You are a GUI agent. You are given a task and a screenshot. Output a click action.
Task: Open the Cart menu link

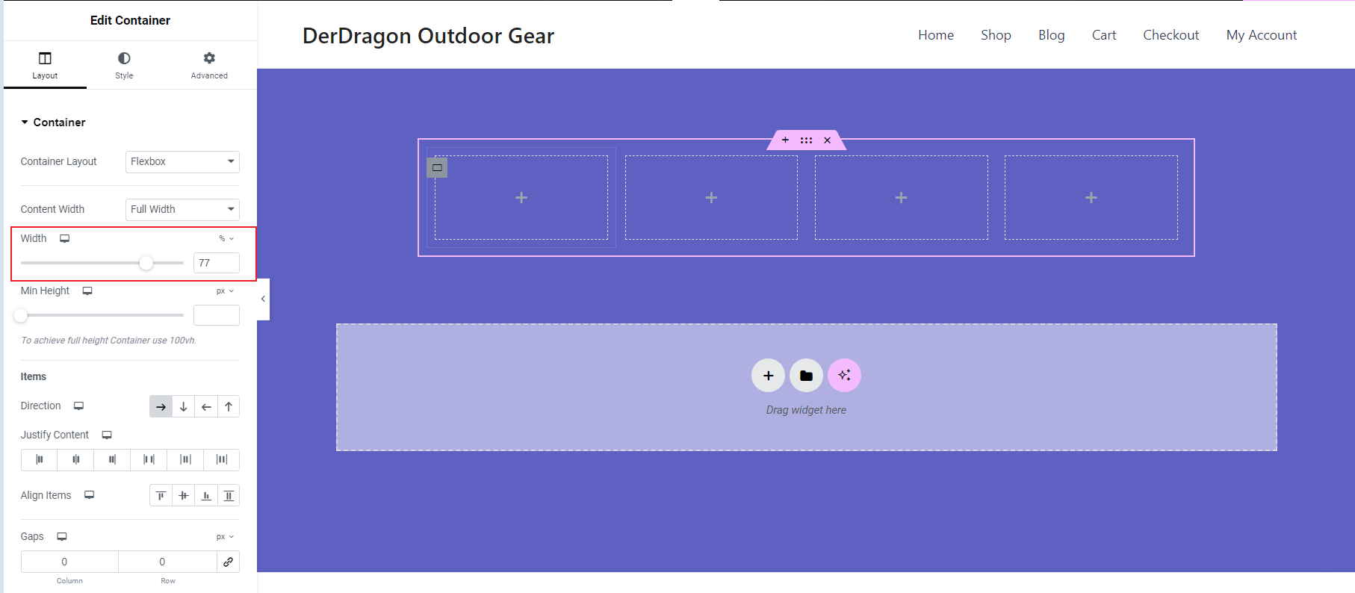coord(1104,35)
